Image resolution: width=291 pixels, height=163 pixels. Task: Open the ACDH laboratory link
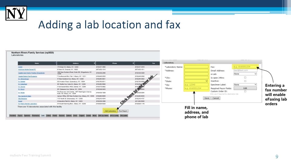(20, 67)
